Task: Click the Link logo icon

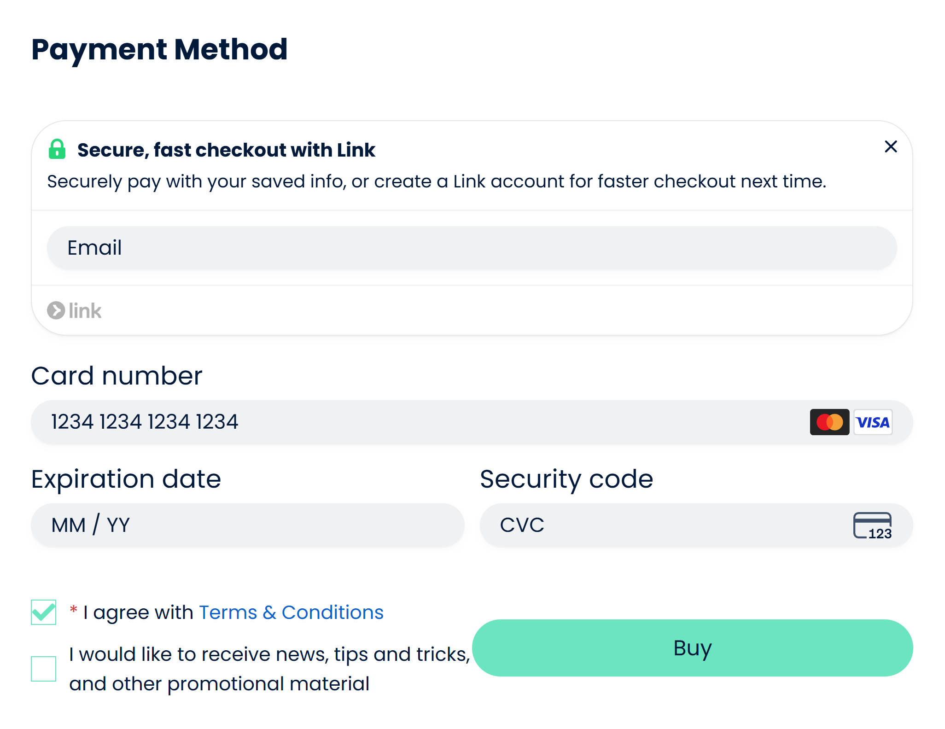Action: click(74, 311)
